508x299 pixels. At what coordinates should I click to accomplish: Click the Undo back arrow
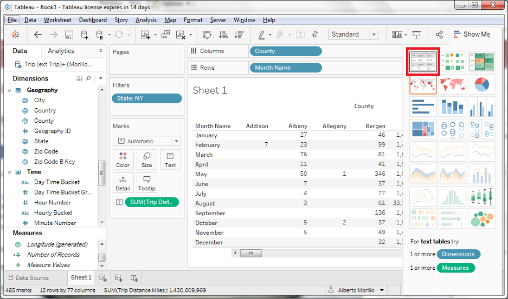coord(38,35)
